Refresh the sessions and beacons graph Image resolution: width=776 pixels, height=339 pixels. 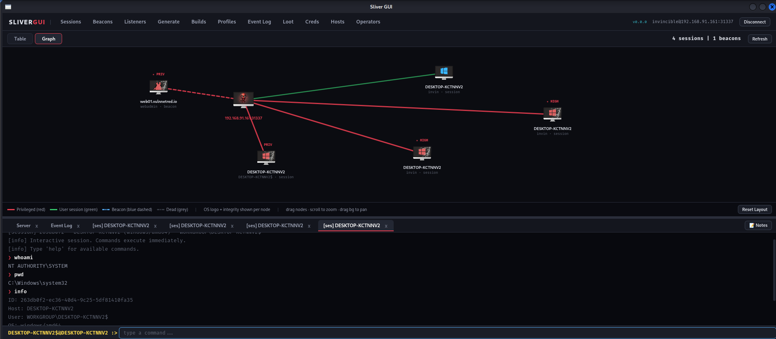(760, 39)
